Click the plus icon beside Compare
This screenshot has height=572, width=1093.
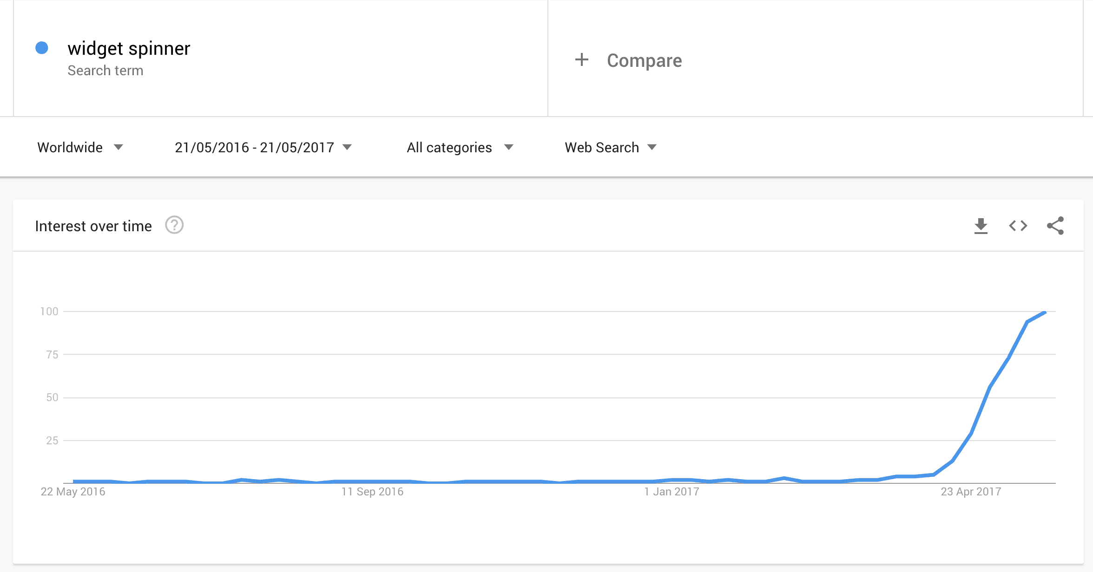pyautogui.click(x=581, y=59)
